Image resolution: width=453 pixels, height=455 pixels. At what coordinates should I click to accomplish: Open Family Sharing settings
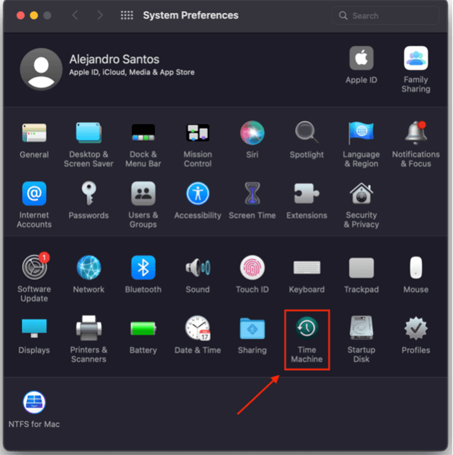pyautogui.click(x=415, y=59)
